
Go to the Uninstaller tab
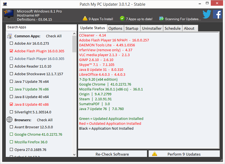(x=152, y=28)
